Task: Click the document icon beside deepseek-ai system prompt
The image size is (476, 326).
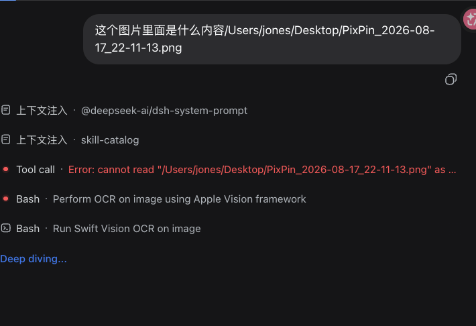Action: pos(6,110)
